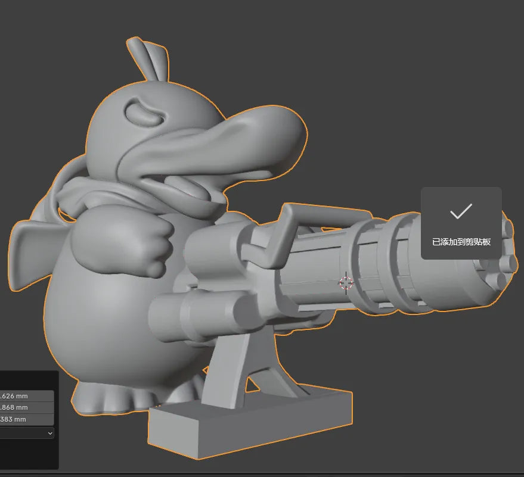Screen dimensions: 524x477
Task: Click the '已添加到剪贴板' notification text
Action: 461,242
